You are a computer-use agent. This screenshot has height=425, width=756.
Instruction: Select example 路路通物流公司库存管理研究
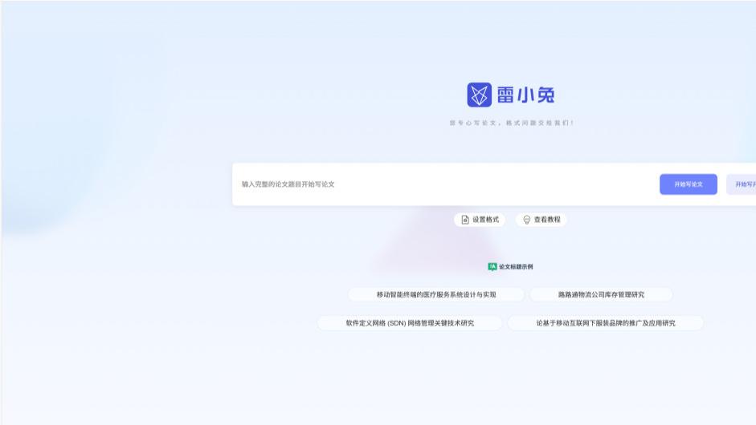coord(601,294)
